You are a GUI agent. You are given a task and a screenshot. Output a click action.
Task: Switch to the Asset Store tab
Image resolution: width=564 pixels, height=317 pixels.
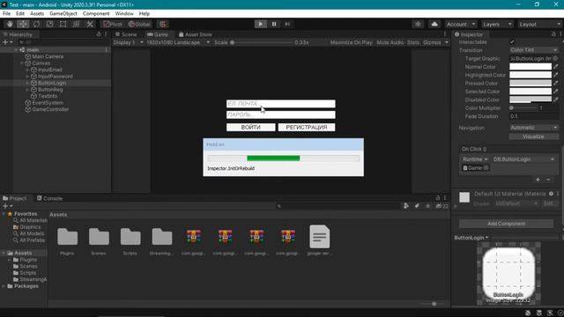pos(196,34)
